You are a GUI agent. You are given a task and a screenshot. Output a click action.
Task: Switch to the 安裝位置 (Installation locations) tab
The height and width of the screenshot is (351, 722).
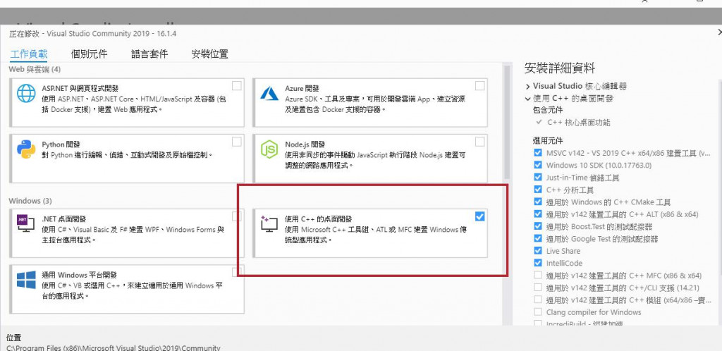pyautogui.click(x=209, y=54)
